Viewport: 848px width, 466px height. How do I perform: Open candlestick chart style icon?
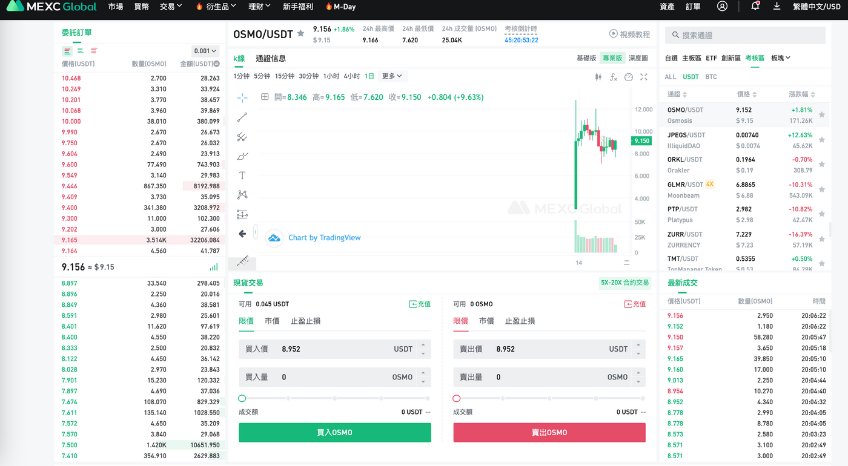pos(598,77)
